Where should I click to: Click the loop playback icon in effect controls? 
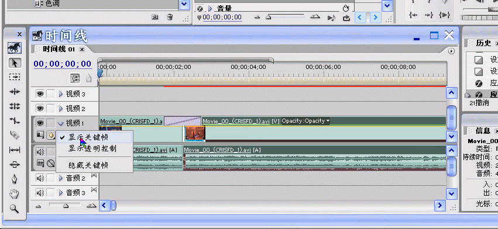(x=346, y=18)
